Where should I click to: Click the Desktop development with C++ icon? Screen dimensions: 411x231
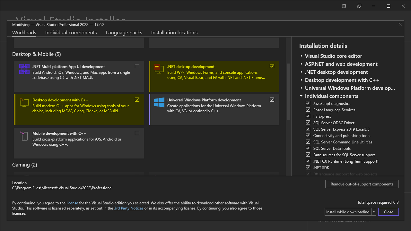click(x=24, y=102)
